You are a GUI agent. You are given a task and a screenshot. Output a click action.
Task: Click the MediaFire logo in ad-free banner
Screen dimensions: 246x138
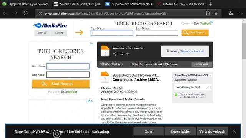(x=111, y=64)
